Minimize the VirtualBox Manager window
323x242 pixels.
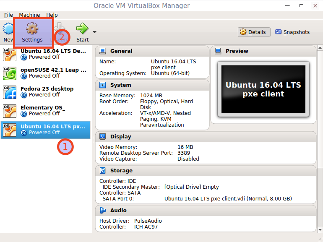point(287,5)
